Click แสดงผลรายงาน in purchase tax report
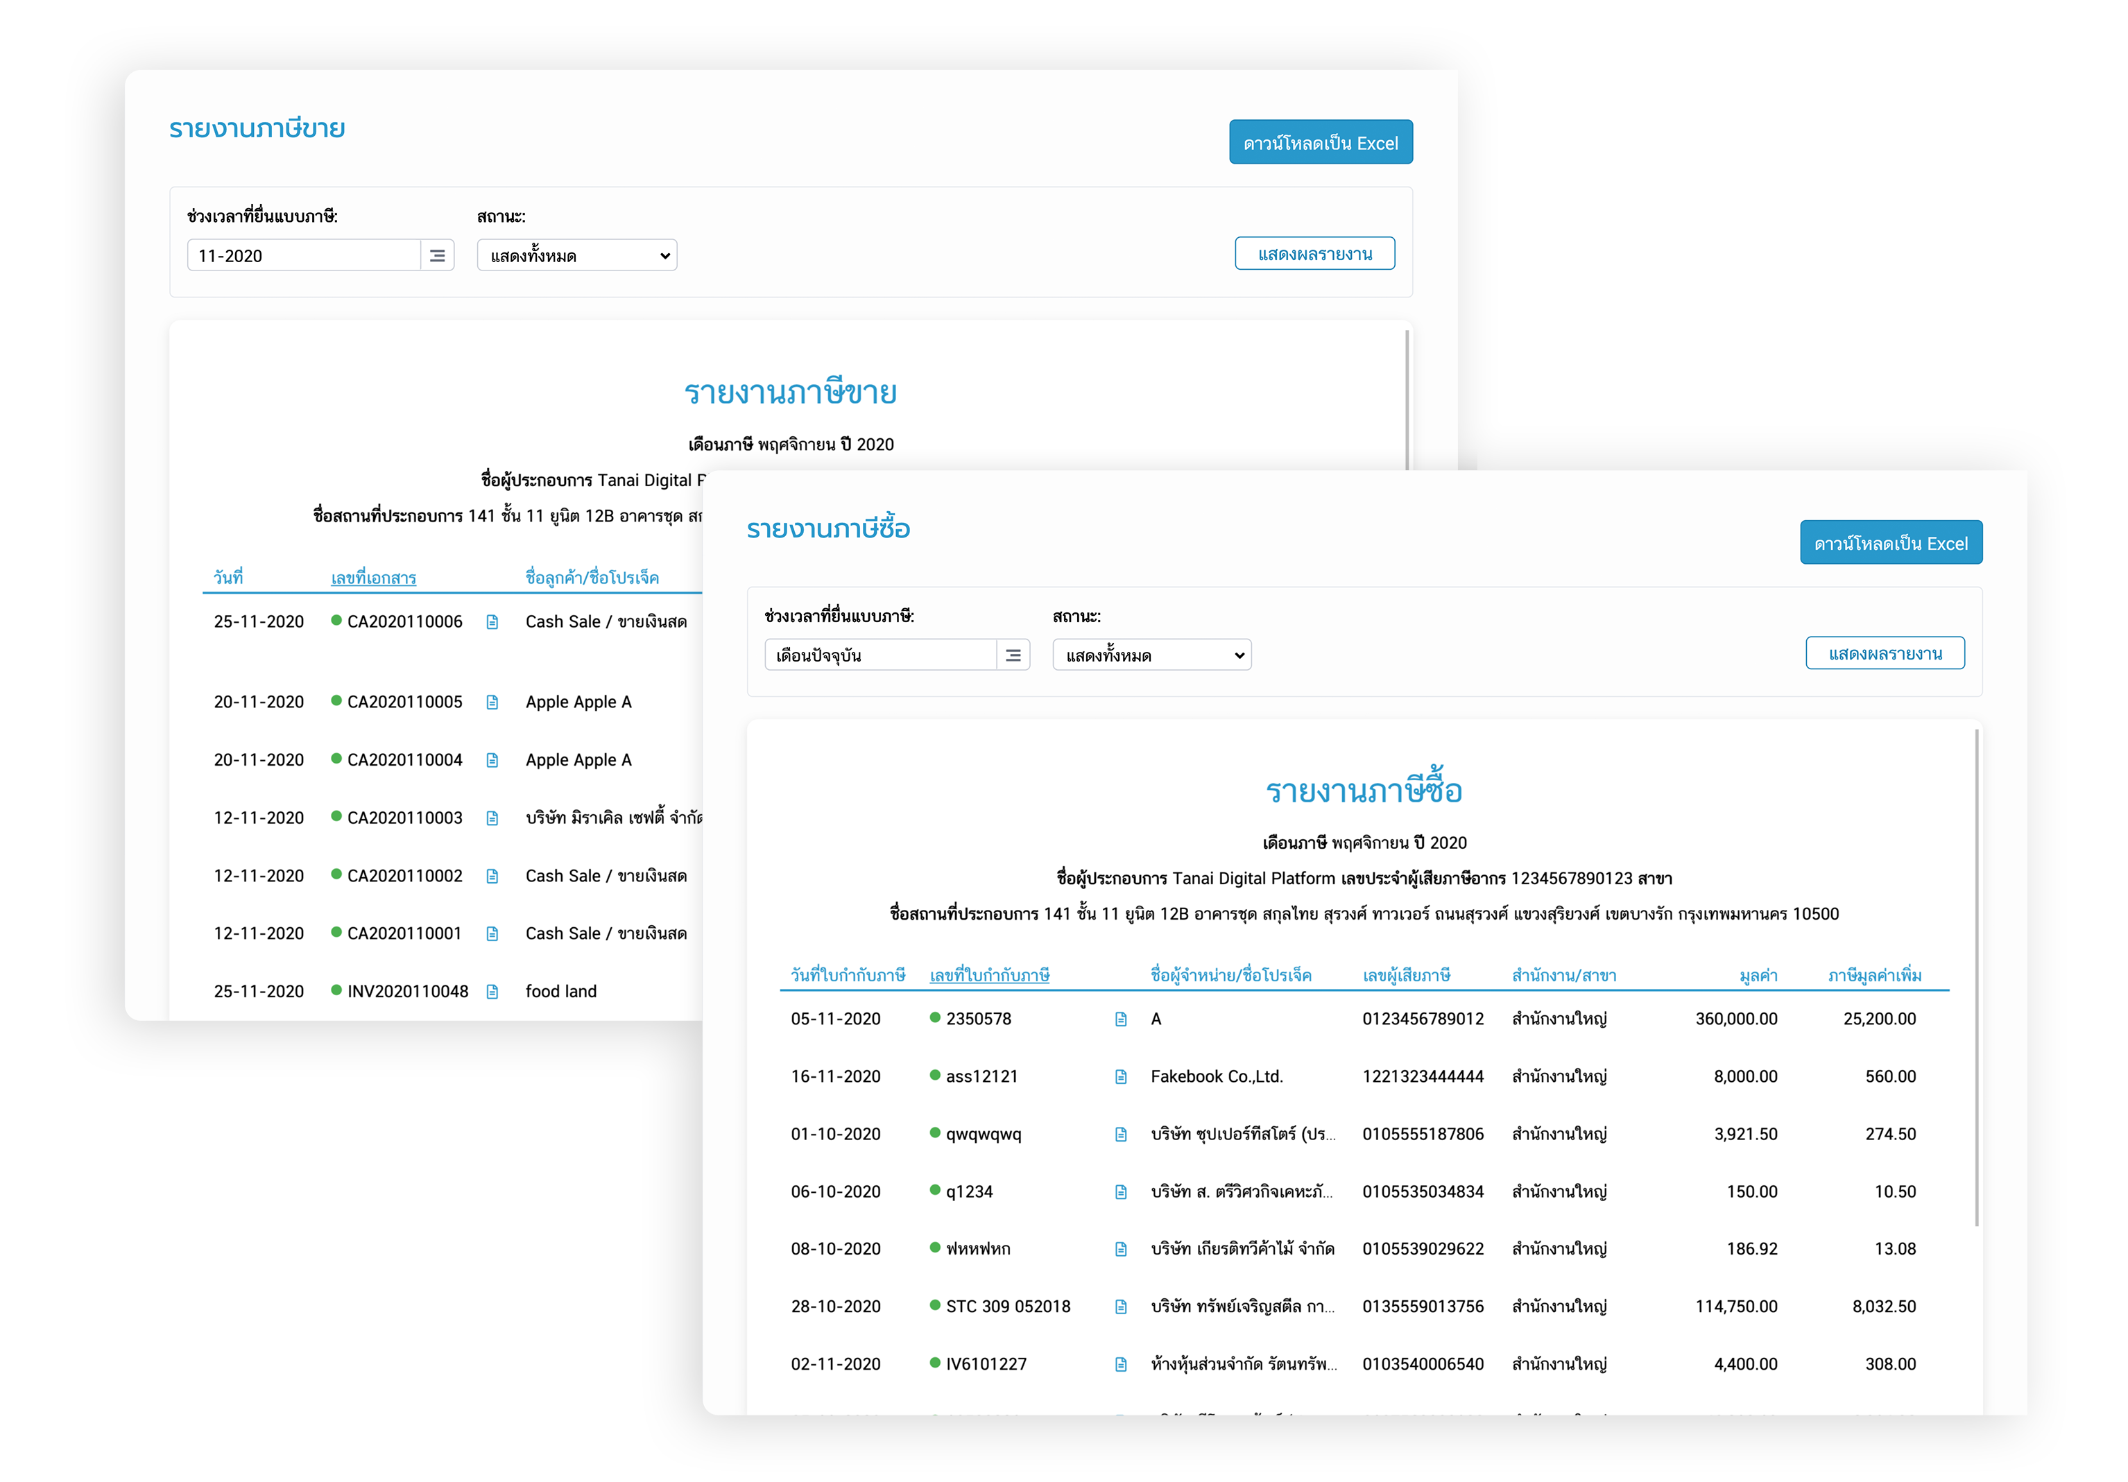Viewport: 2128px width, 1482px height. click(x=1885, y=653)
